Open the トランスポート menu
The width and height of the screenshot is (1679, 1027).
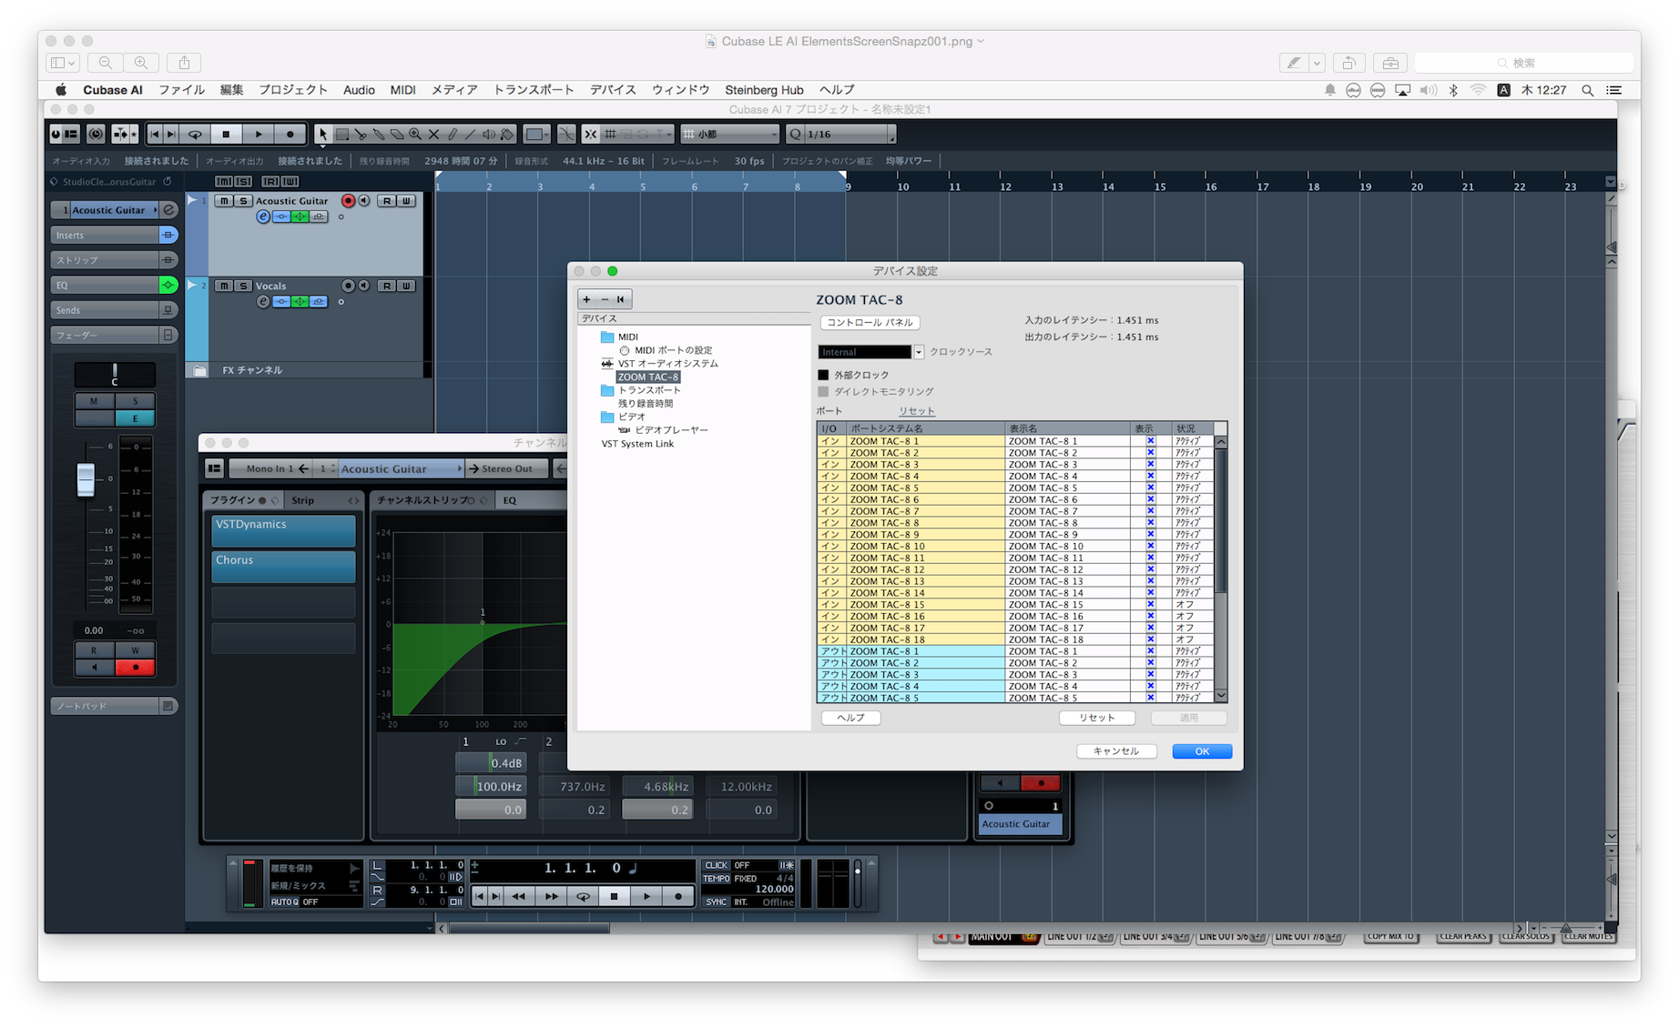pos(534,90)
